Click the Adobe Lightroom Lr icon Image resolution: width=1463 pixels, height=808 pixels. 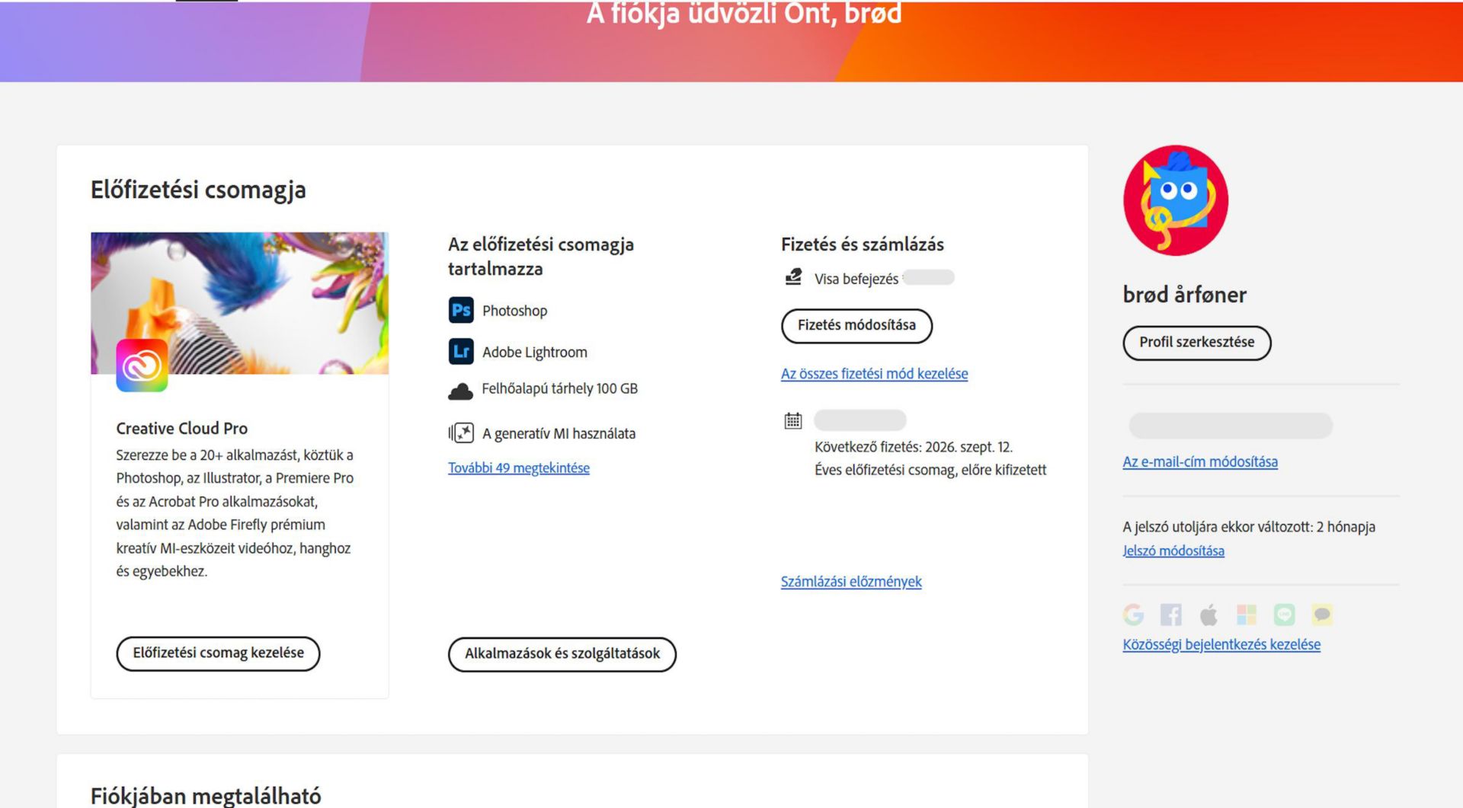click(461, 352)
